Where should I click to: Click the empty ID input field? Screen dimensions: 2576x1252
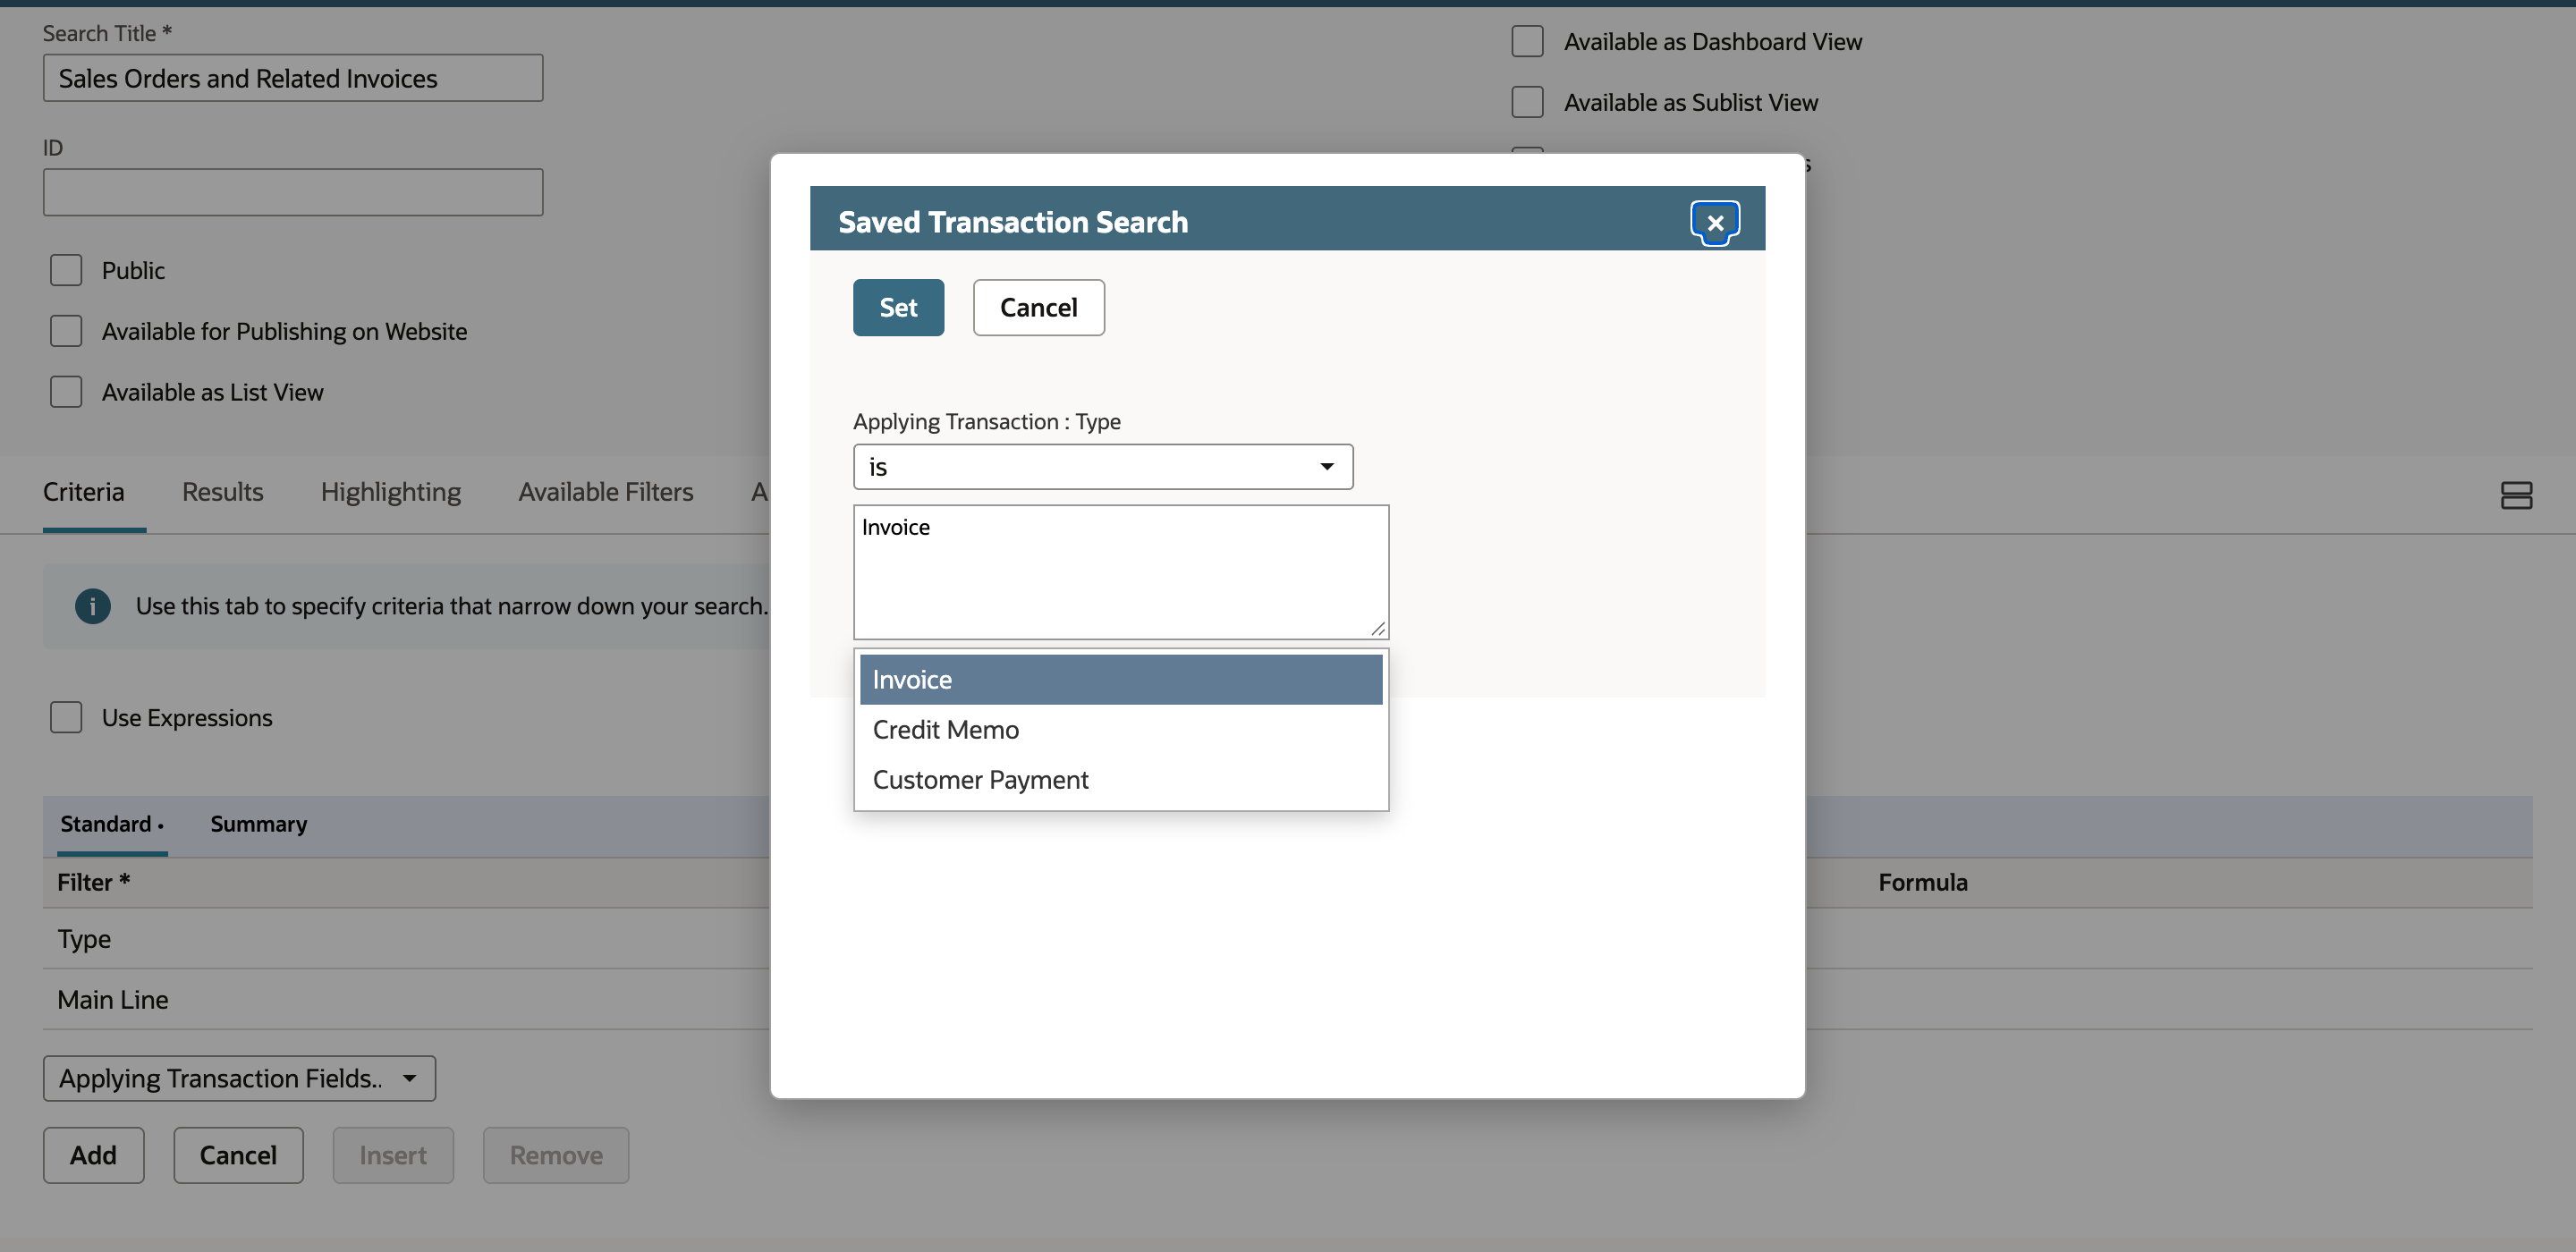pos(293,192)
